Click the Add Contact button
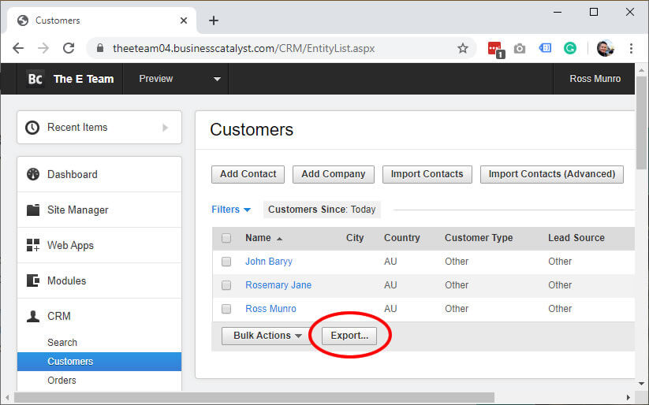Image resolution: width=649 pixels, height=405 pixels. pos(248,174)
